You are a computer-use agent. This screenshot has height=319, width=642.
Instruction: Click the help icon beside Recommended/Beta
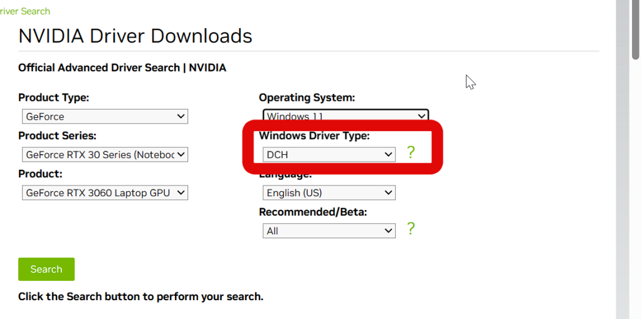pos(411,229)
